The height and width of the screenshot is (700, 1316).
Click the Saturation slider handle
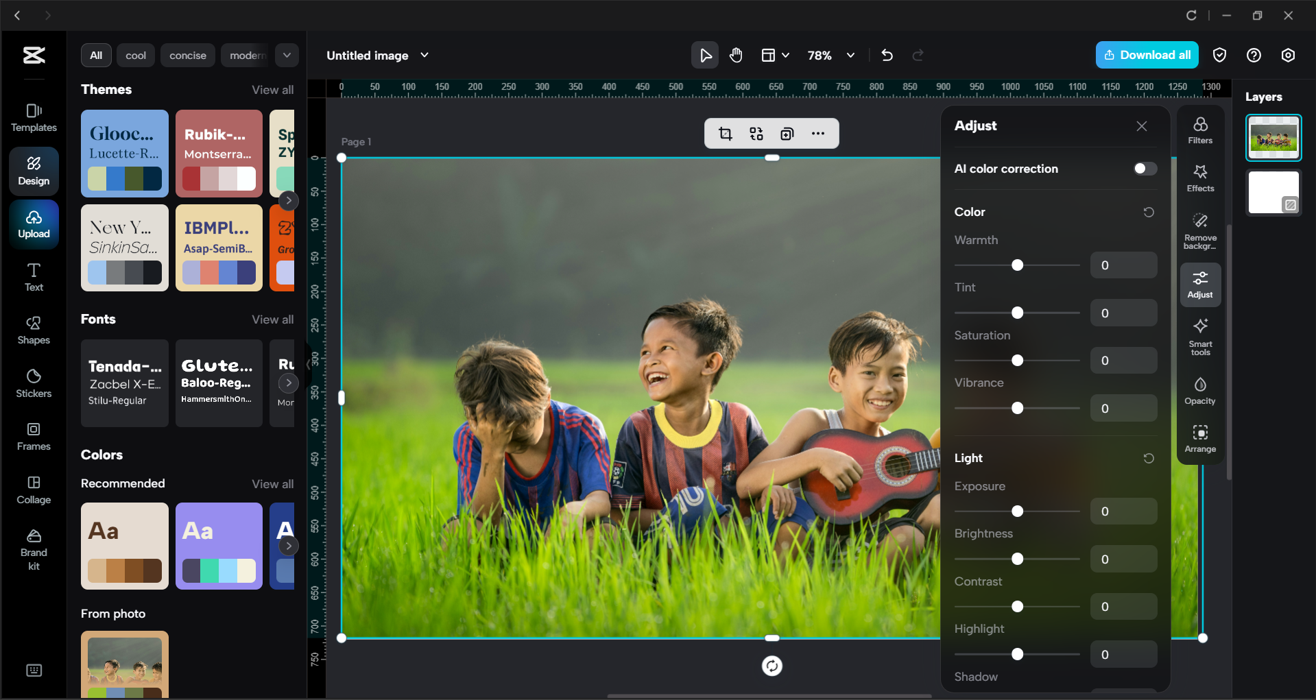(1017, 360)
